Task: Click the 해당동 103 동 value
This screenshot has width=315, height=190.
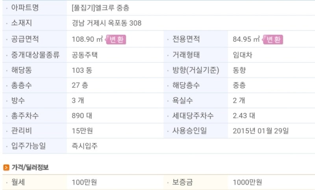Action: pos(82,70)
